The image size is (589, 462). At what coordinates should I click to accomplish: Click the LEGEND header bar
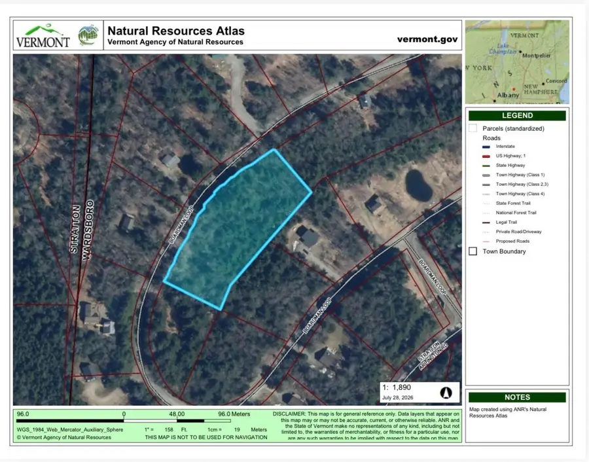tap(517, 116)
